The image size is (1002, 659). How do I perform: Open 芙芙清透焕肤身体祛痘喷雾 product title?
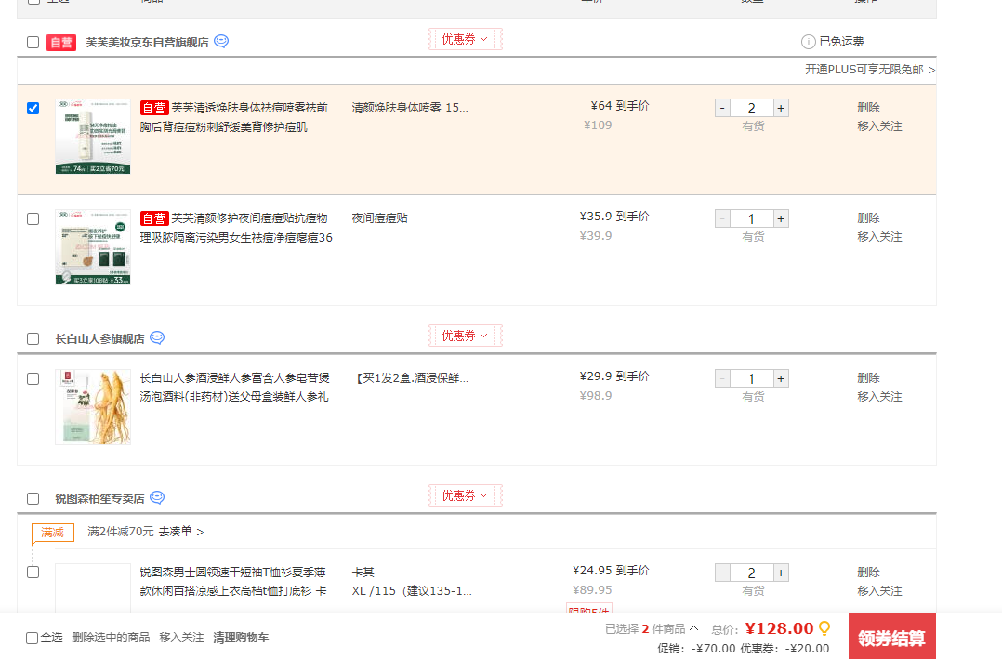(234, 118)
